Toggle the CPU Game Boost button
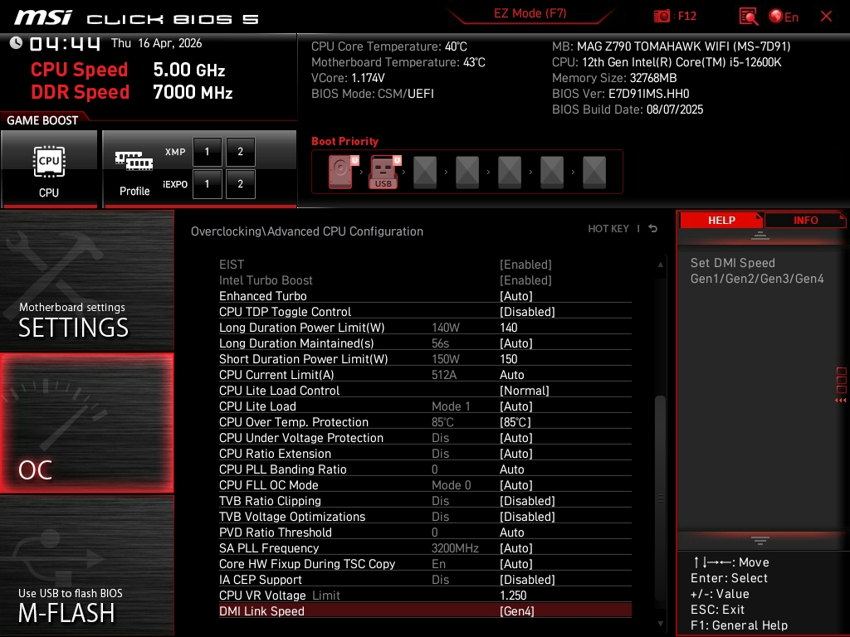850x637 pixels. tap(49, 169)
